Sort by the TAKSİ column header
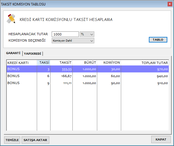Image resolution: width=174 pixels, height=146 pixels. (x=43, y=63)
